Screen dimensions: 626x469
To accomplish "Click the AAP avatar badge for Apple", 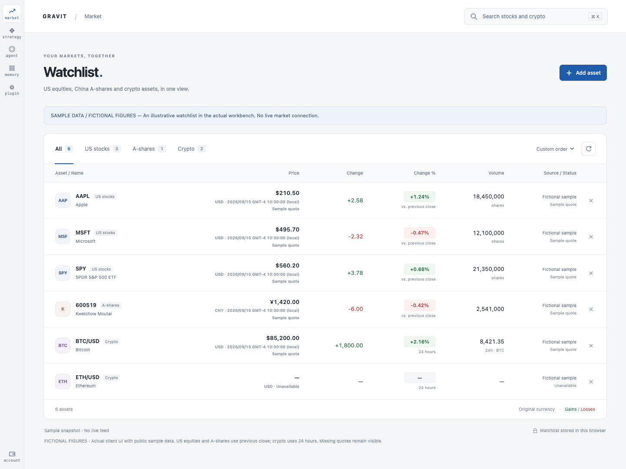I will pyautogui.click(x=63, y=201).
